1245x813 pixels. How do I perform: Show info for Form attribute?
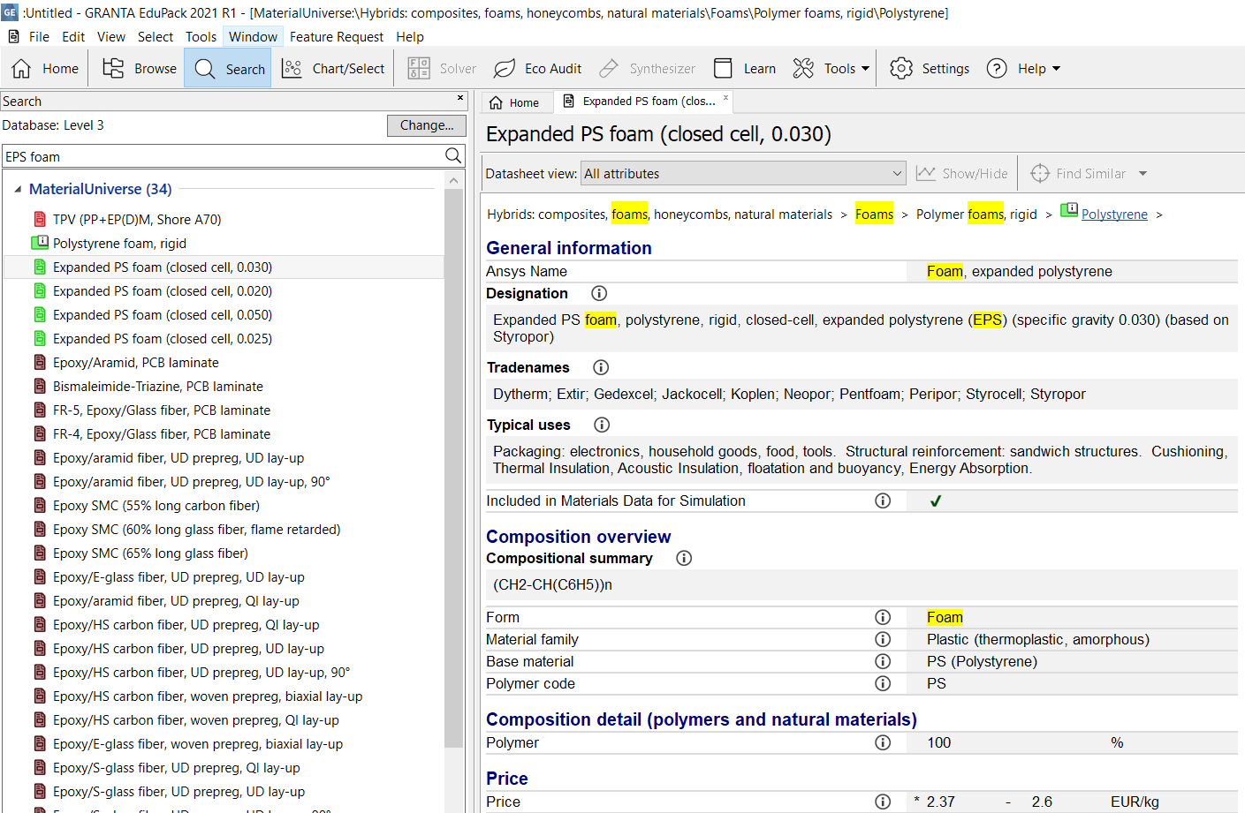click(x=883, y=617)
